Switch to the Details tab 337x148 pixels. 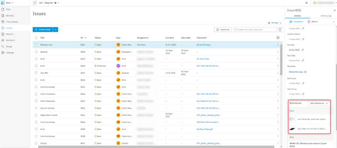click(x=297, y=16)
